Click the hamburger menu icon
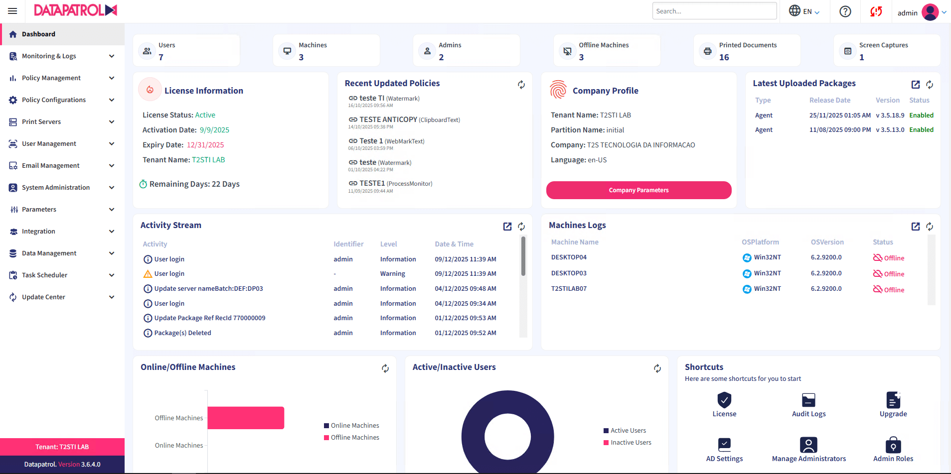This screenshot has height=474, width=951. click(12, 11)
